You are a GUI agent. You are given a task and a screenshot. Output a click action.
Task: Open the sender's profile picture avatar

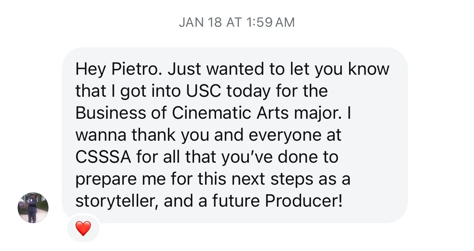33,207
